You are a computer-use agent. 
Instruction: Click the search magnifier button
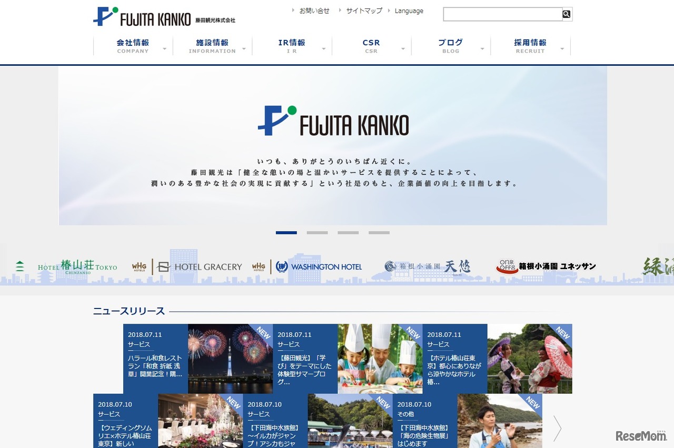coord(567,14)
